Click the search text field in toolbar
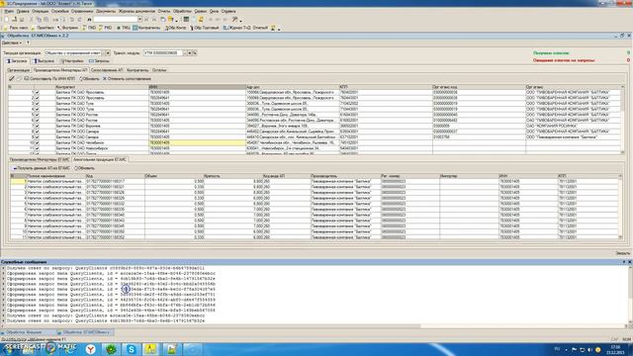The height and width of the screenshot is (356, 633). point(116,20)
